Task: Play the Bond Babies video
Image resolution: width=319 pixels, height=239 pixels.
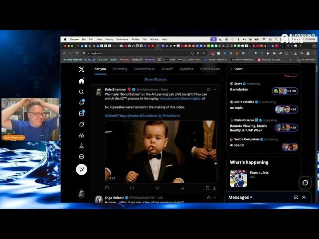Action: click(160, 151)
